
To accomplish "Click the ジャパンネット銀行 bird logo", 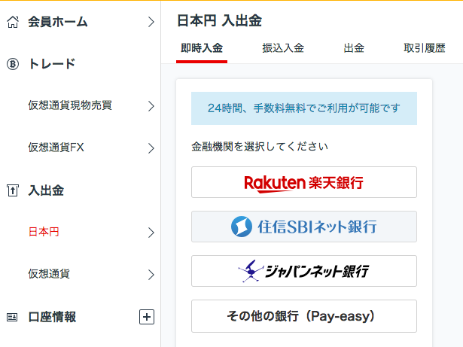I will pyautogui.click(x=251, y=271).
